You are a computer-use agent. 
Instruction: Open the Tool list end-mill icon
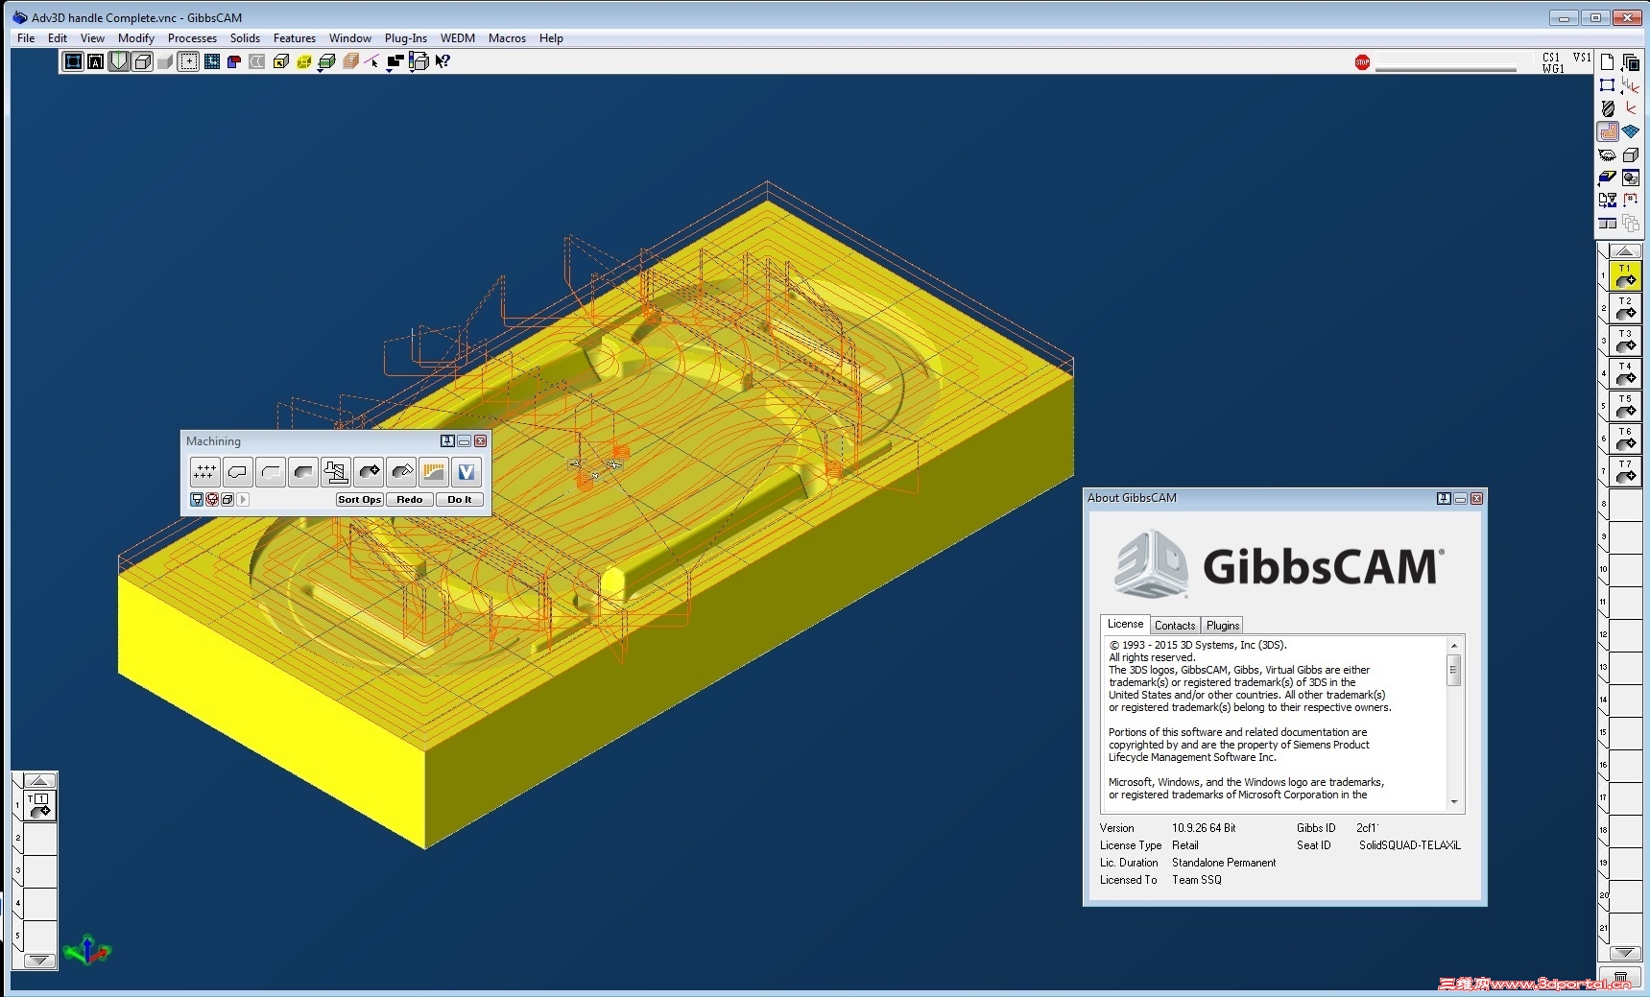[x=1608, y=108]
